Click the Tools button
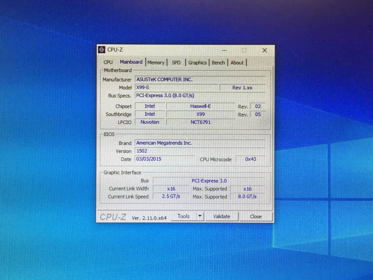Image resolution: width=373 pixels, height=280 pixels. pos(184,216)
